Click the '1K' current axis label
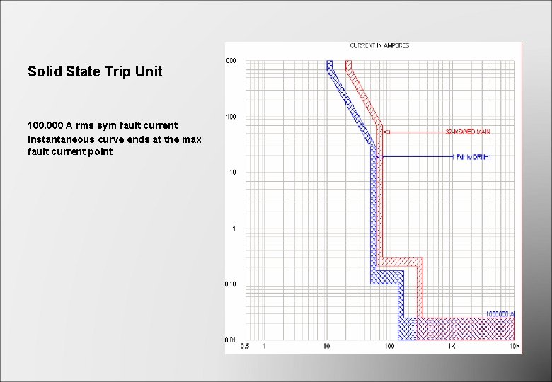This screenshot has width=552, height=382. 452,346
